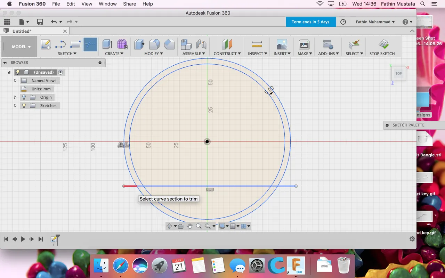Open the File menu in menu bar
445x278 pixels.
point(56,4)
